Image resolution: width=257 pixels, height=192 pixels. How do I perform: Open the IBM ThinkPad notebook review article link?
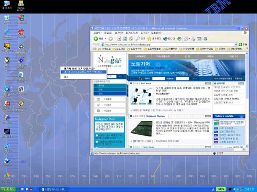182,122
